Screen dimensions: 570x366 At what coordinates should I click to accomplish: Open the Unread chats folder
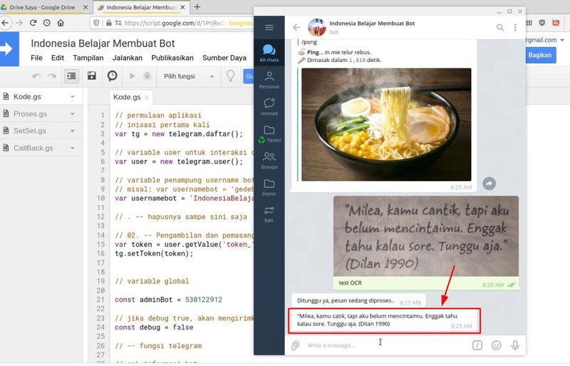(x=269, y=106)
